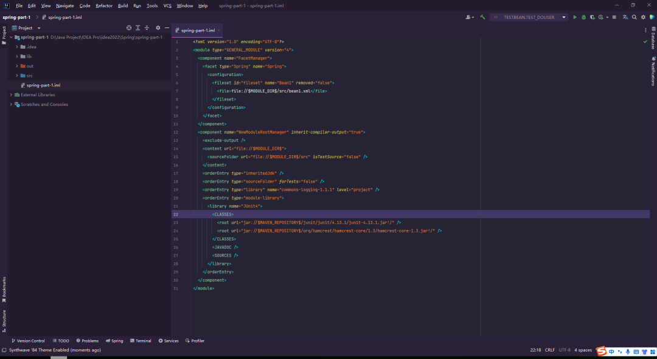The image size is (657, 359).
Task: Open the Build menu
Action: point(123,6)
